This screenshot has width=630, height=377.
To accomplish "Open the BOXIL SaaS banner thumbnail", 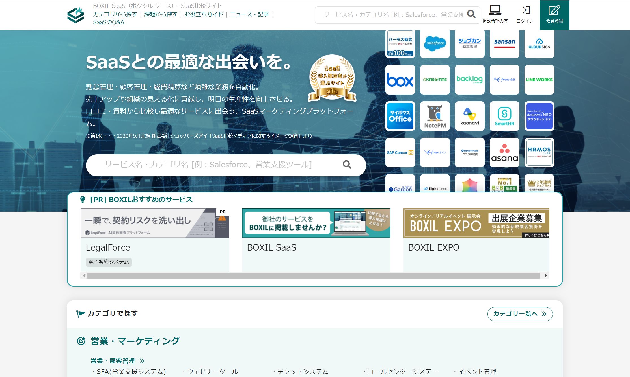I will pyautogui.click(x=316, y=223).
